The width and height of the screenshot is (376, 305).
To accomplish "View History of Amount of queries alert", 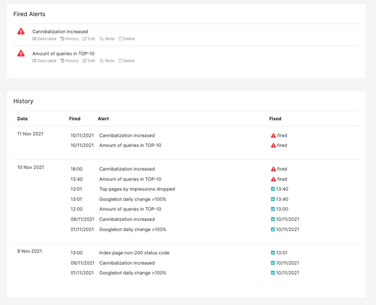I will point(69,61).
